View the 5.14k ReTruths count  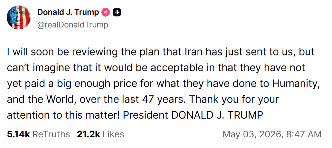(x=18, y=134)
